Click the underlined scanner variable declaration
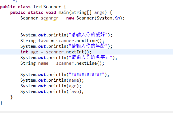173x113 pixels. pos(50,18)
